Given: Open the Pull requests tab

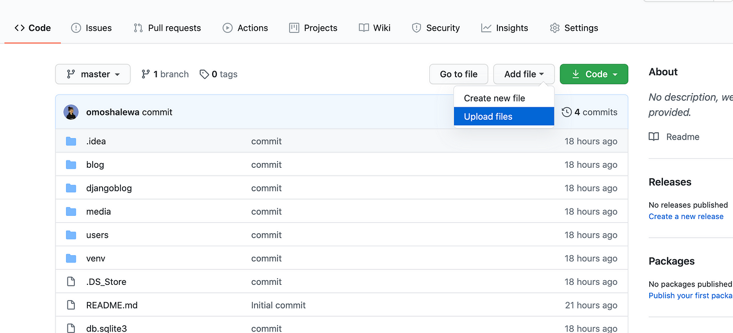Looking at the screenshot, I should (x=167, y=28).
